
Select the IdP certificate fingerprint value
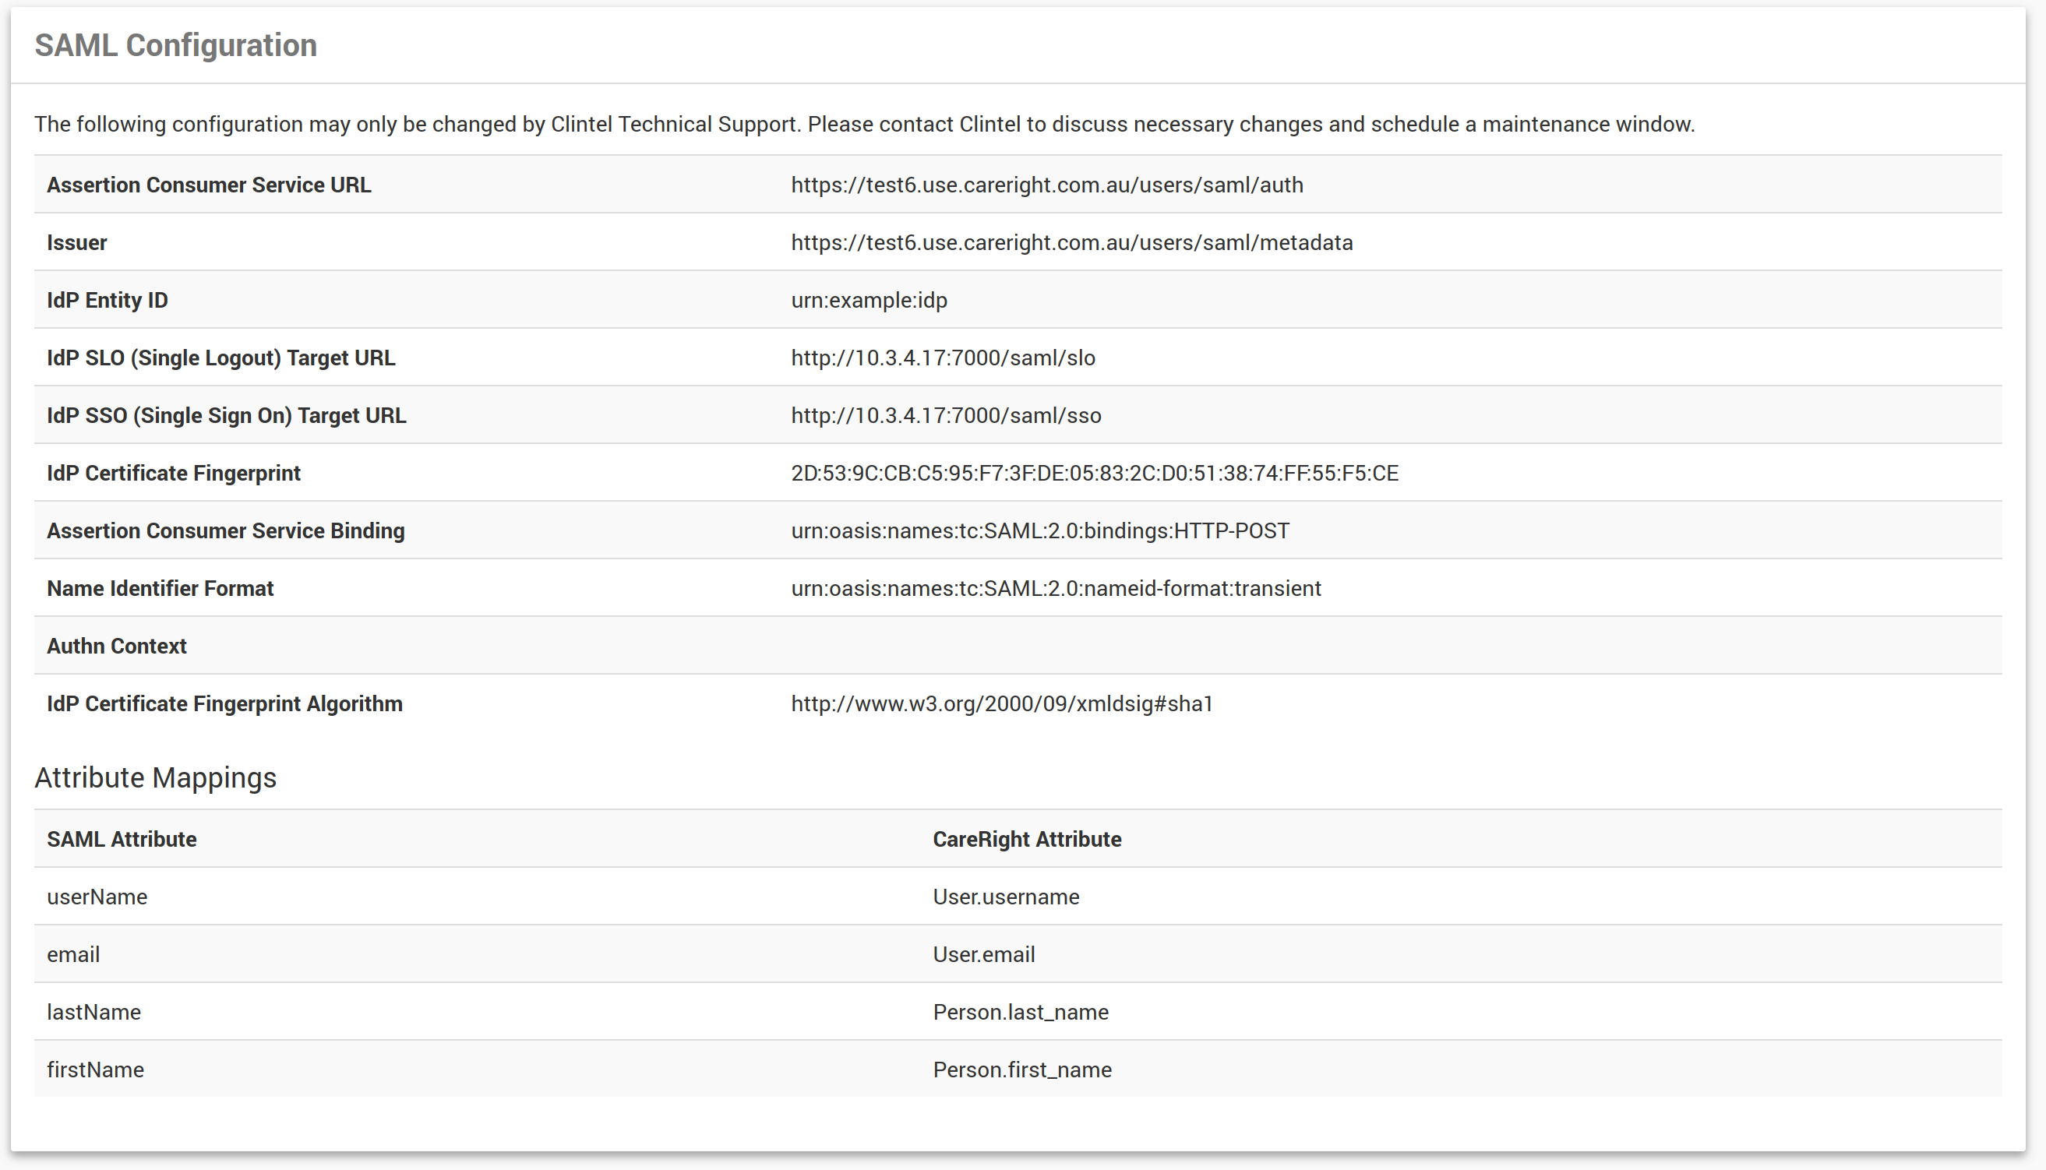[1094, 474]
